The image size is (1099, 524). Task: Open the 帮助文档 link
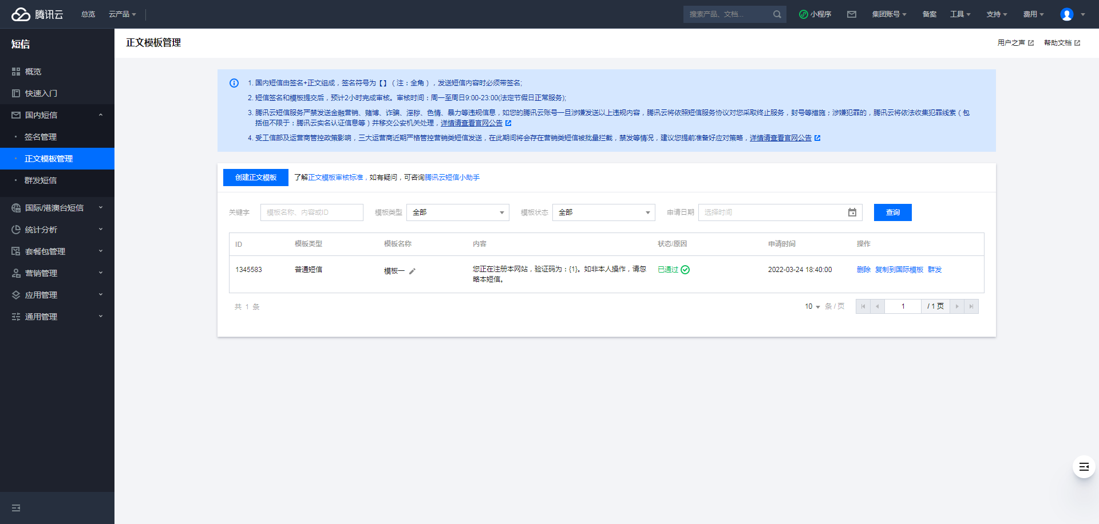(1062, 43)
